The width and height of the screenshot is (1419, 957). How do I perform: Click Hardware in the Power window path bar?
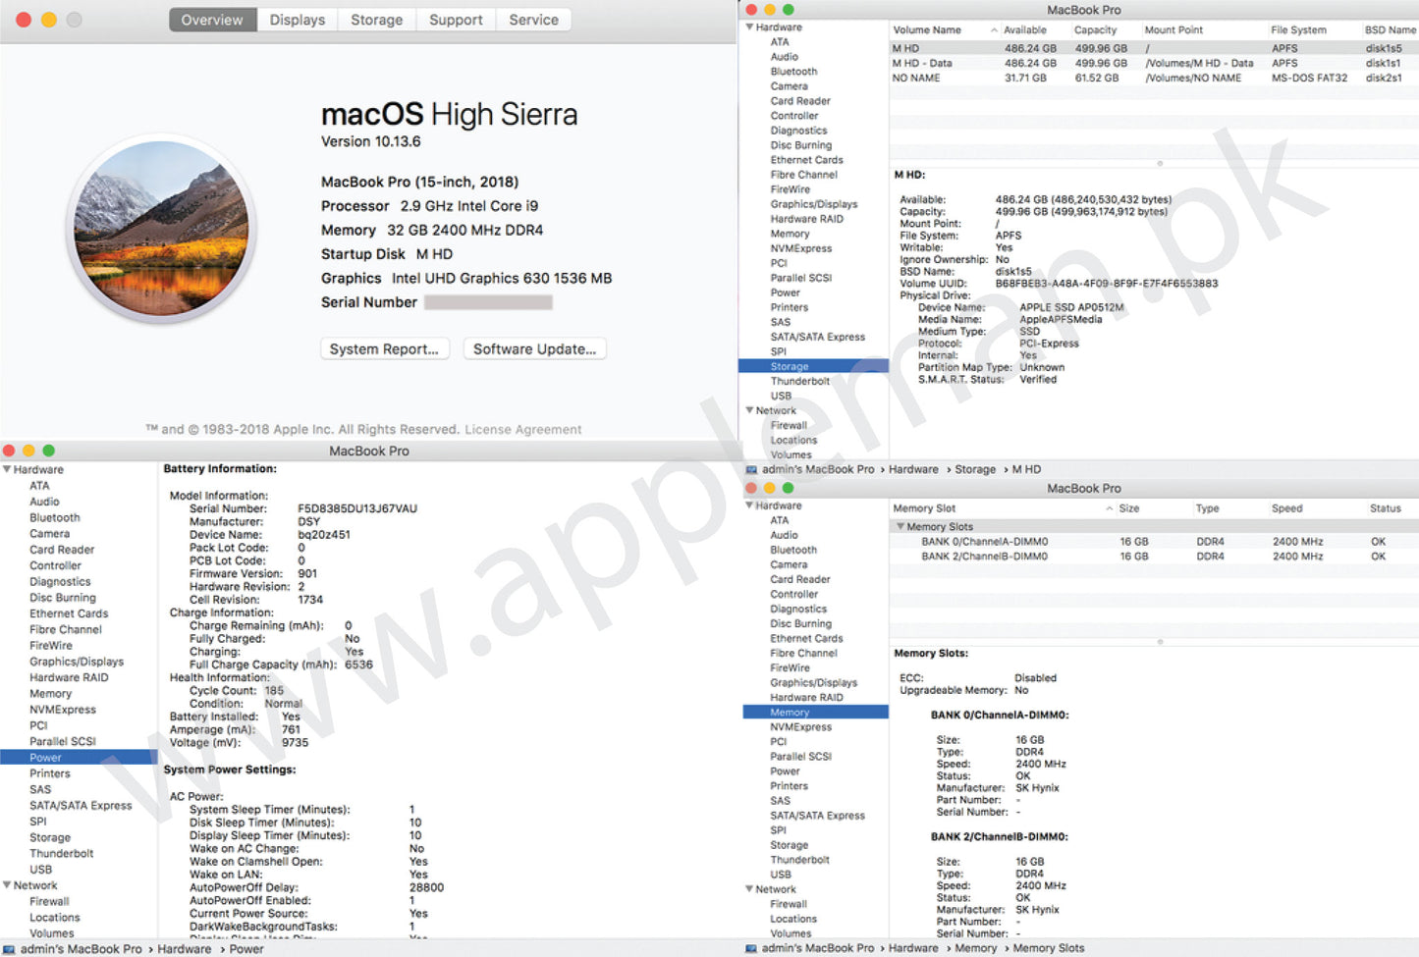pos(184,949)
